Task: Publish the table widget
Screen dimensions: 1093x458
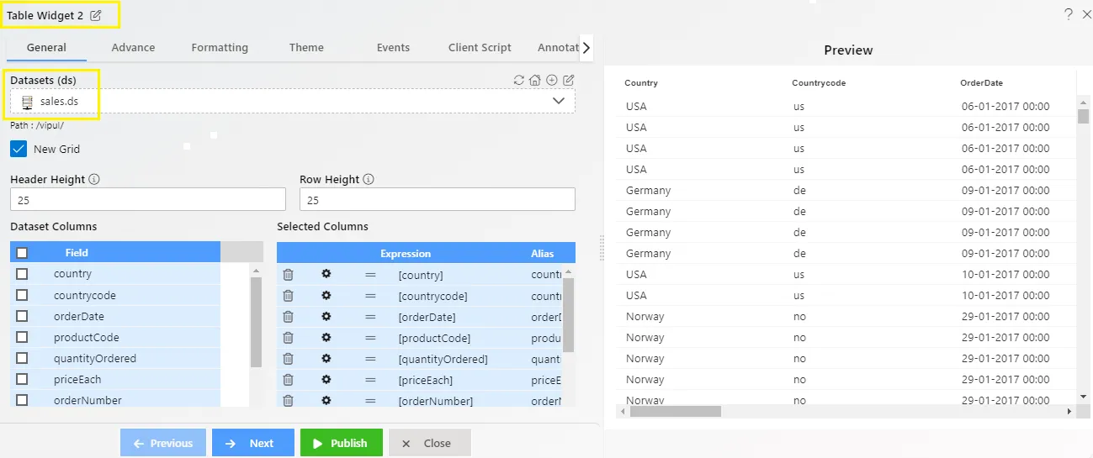Action: click(x=342, y=443)
